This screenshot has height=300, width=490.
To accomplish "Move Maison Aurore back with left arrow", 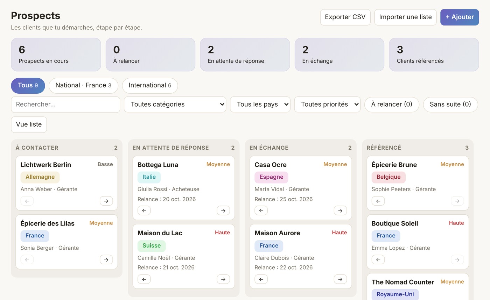I will click(261, 279).
